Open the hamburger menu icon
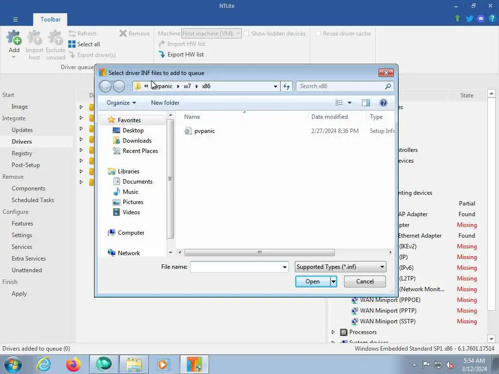Screen dimensions: 499x374 [x=15, y=19]
